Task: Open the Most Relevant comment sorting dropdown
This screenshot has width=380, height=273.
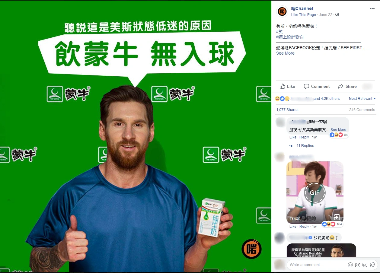Action: (362, 99)
